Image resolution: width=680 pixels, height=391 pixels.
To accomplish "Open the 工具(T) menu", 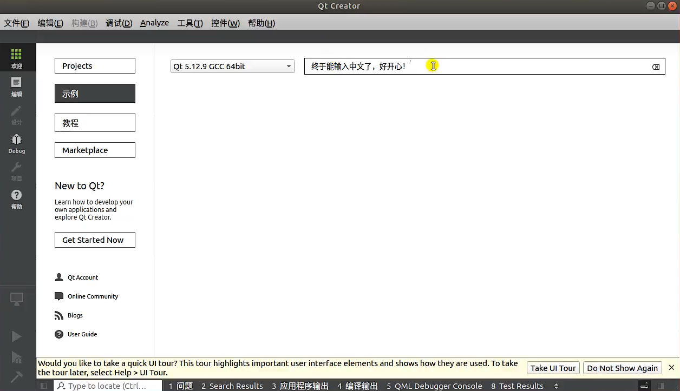I will [x=190, y=23].
